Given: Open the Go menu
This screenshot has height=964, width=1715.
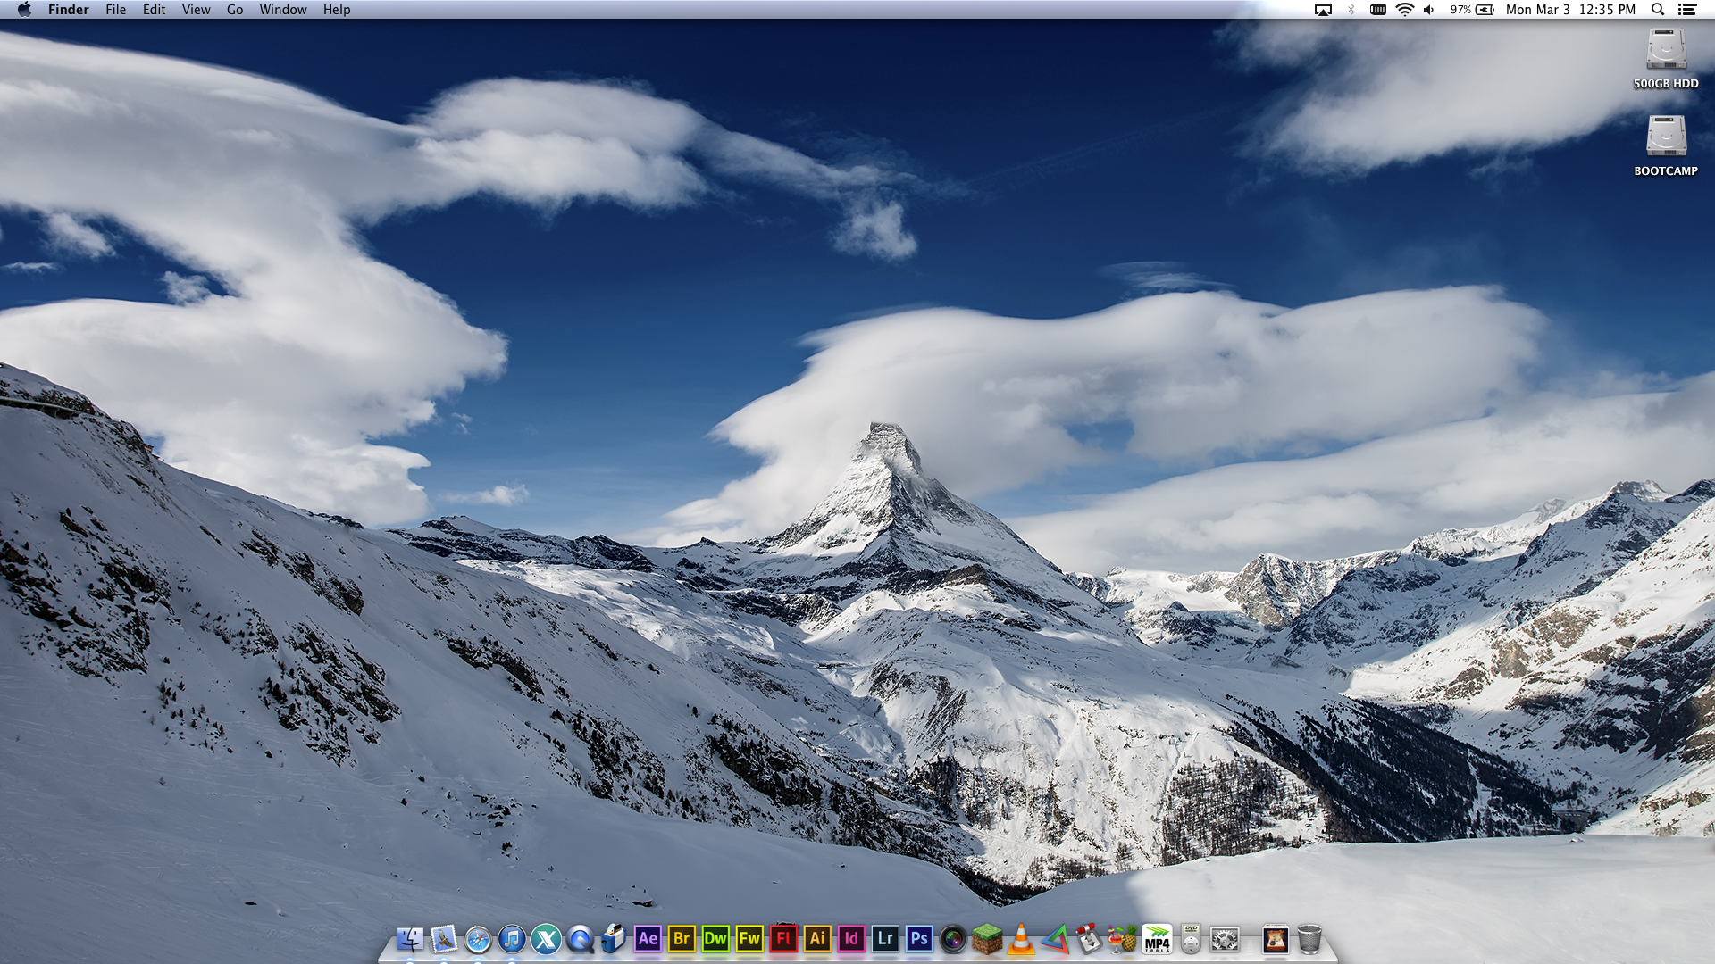Looking at the screenshot, I should (x=235, y=10).
